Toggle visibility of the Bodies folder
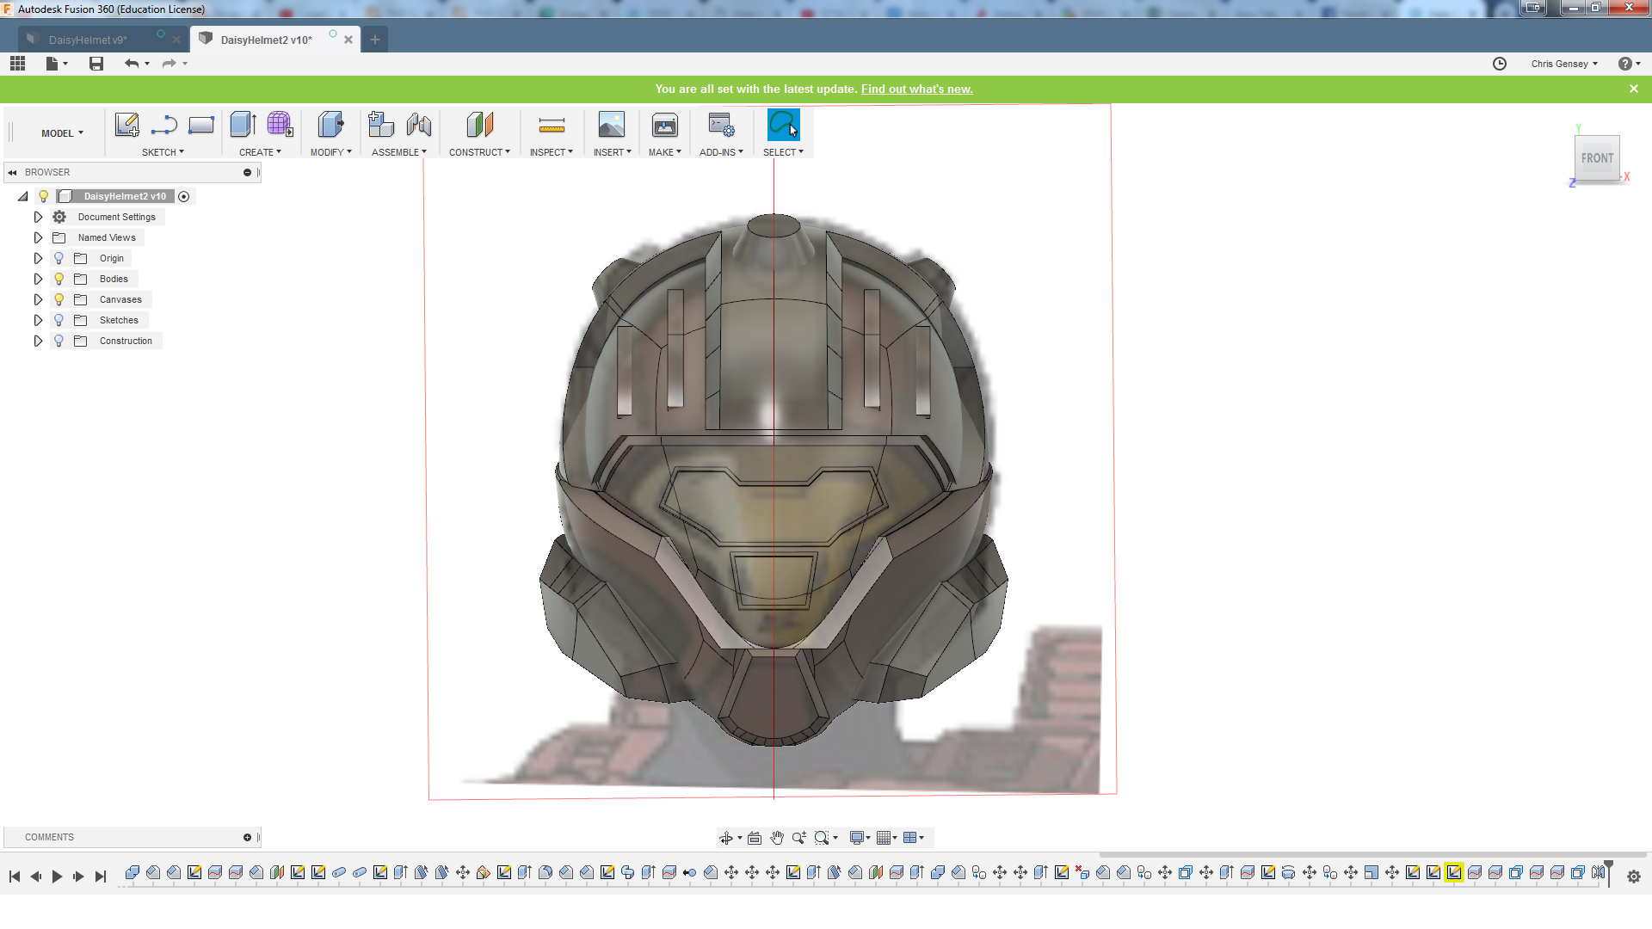 59,279
